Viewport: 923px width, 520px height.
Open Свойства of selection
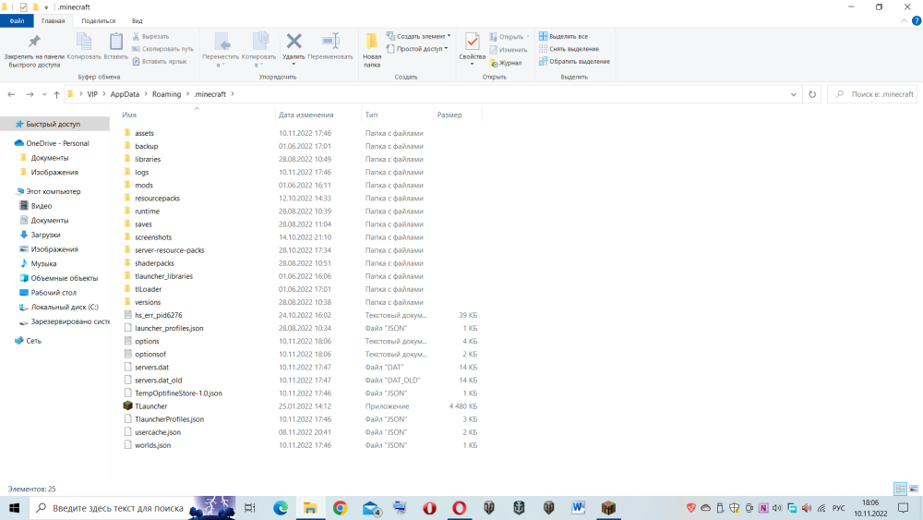472,48
